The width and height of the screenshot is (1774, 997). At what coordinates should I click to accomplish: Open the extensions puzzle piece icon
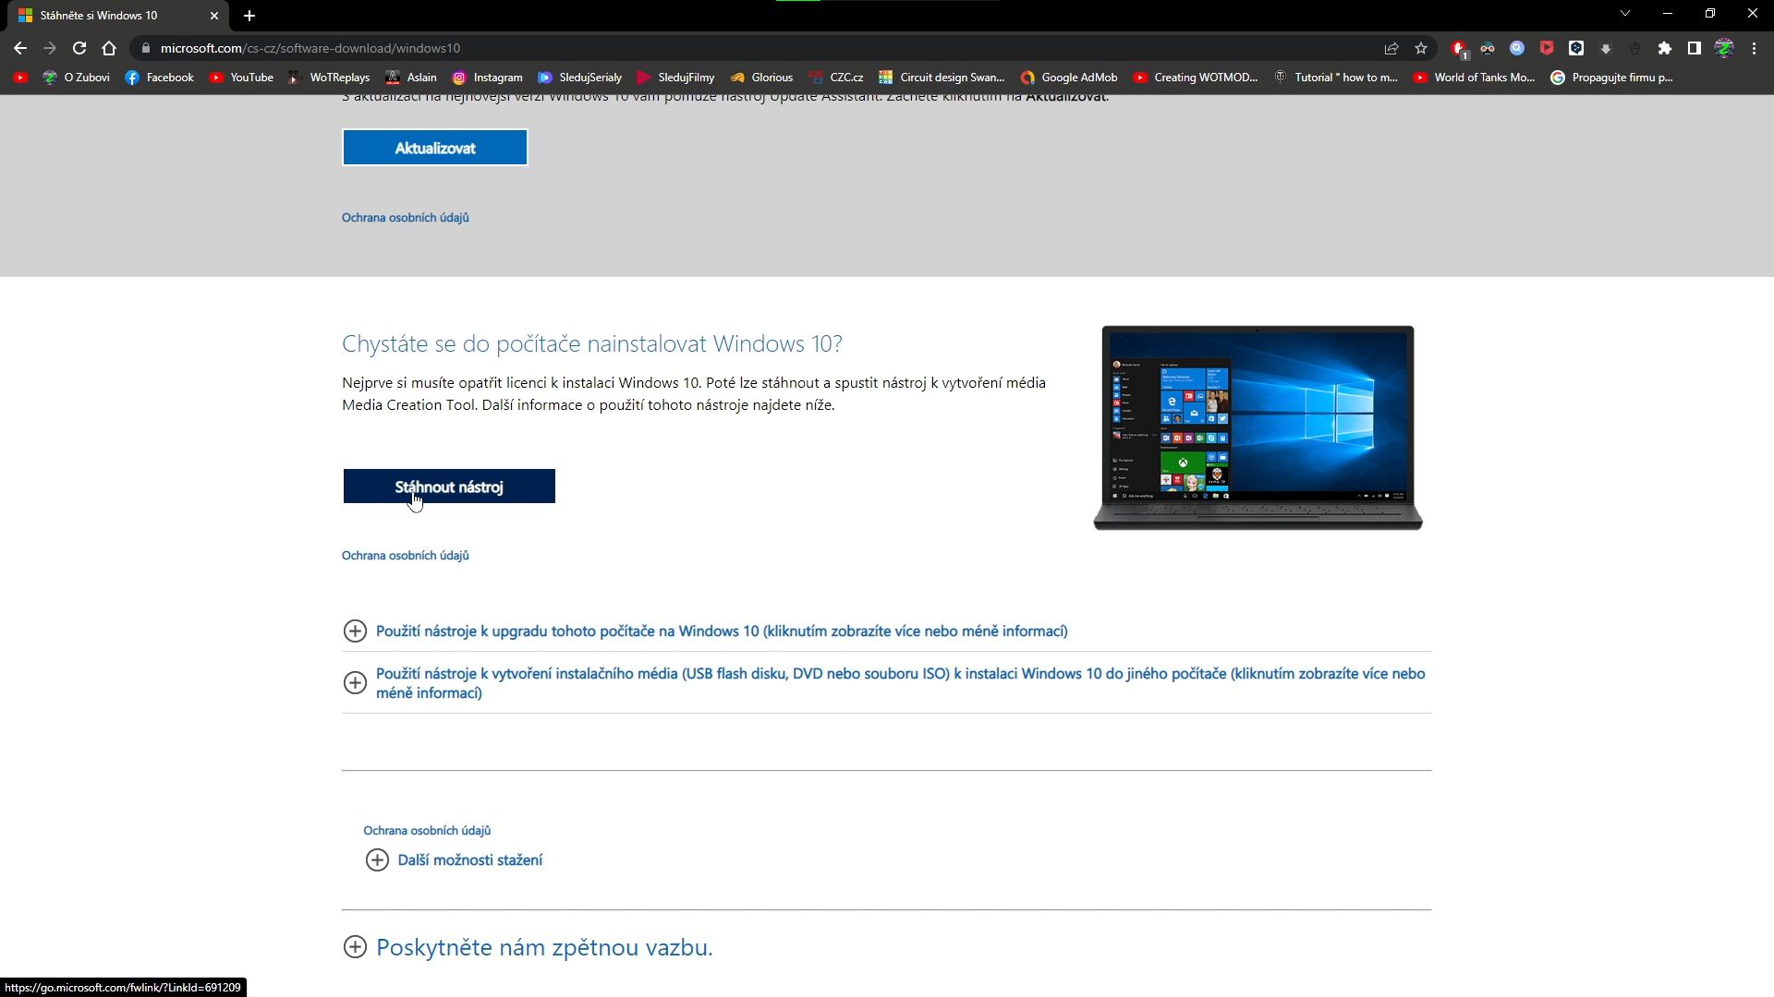pos(1665,48)
